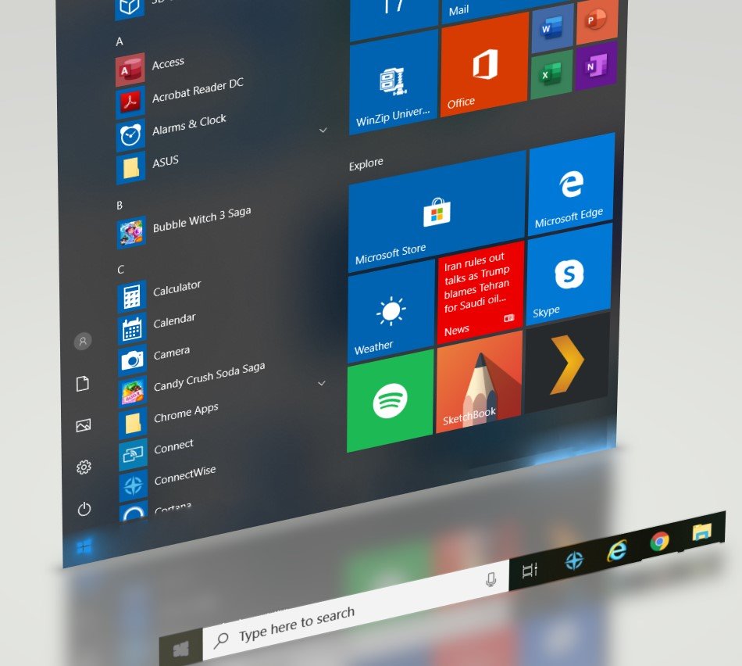The image size is (742, 666).
Task: Open the Spotify tile
Action: [x=390, y=403]
